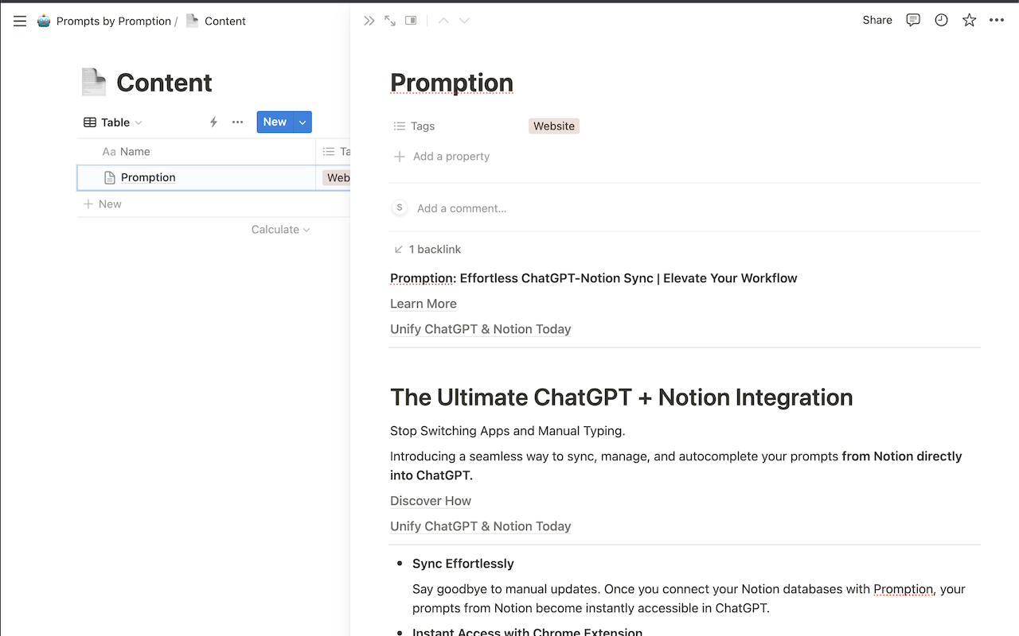Open Prompts by Promption breadcrumb
This screenshot has width=1019, height=636.
(114, 21)
